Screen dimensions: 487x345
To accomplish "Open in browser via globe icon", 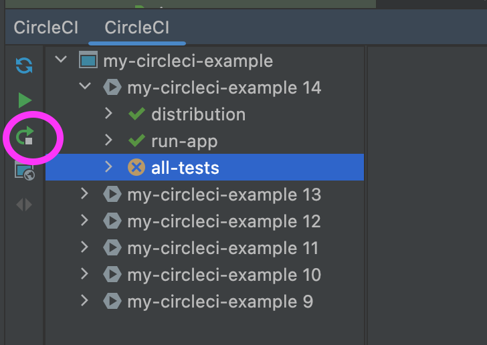I will (x=25, y=171).
